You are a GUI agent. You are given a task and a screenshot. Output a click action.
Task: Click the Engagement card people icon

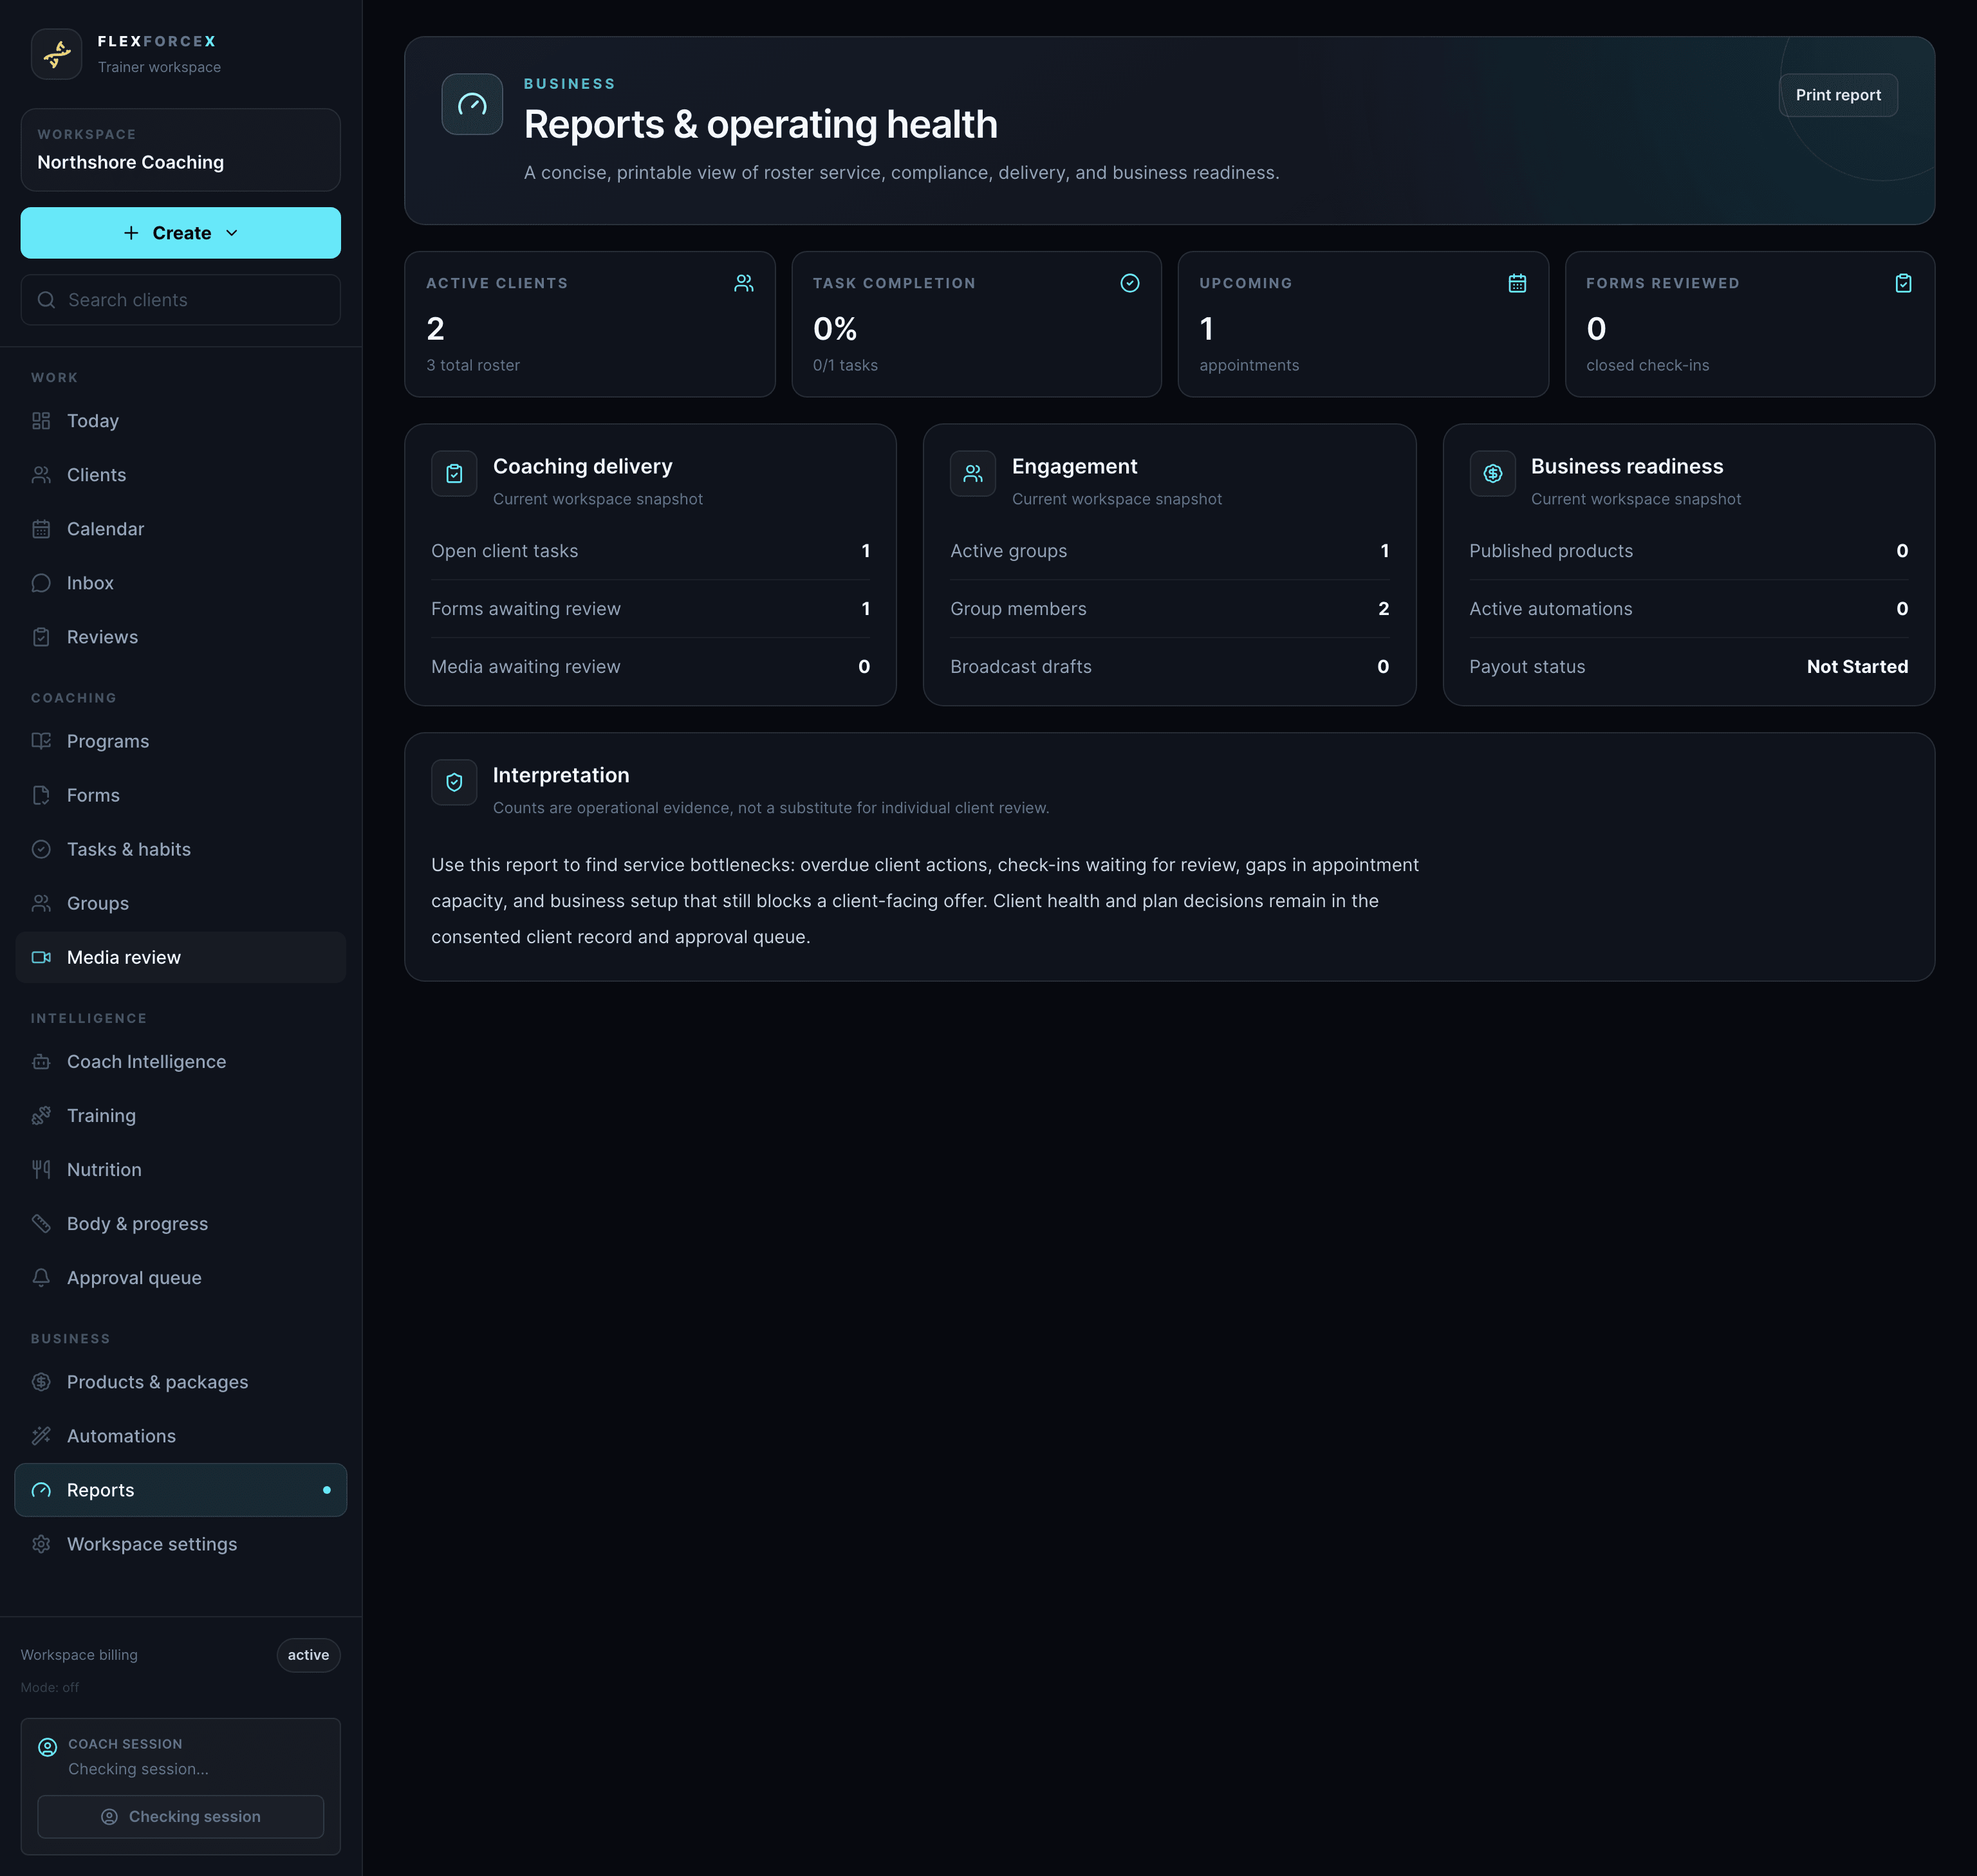coord(972,473)
